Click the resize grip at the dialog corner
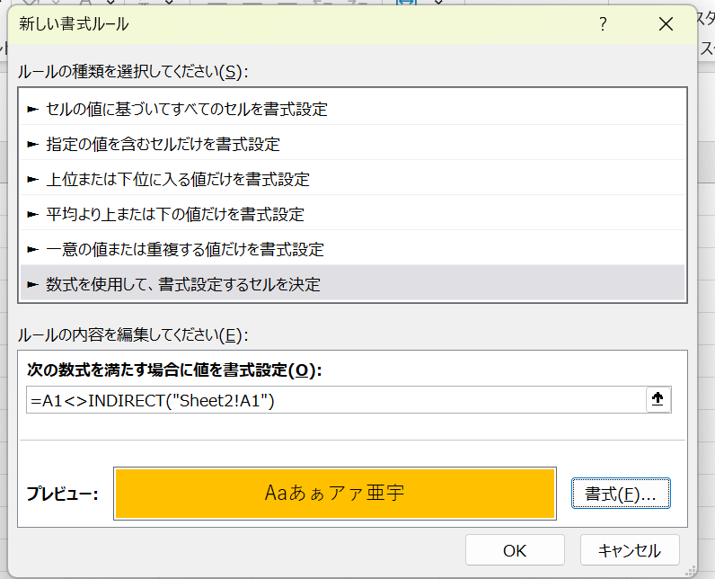Viewport: 715px width, 579px height. [x=691, y=570]
